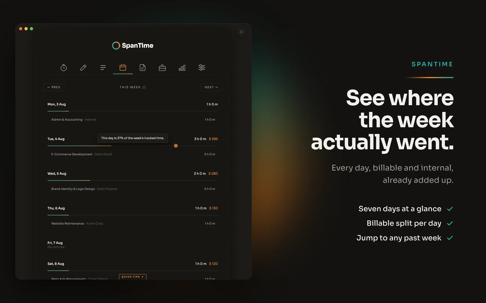
Task: Click Wednesday's week-share progress bar
Action: point(133,180)
